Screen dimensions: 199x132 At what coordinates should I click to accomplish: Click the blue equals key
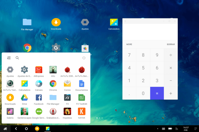[157, 93]
